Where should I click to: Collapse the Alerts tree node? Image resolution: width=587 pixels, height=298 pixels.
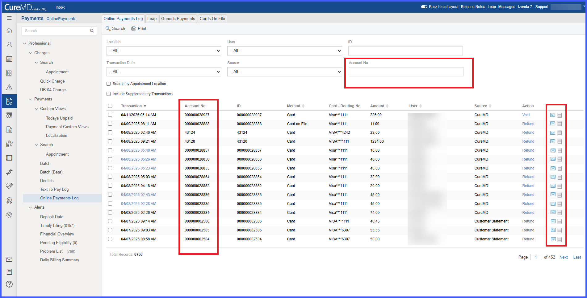[x=31, y=207]
